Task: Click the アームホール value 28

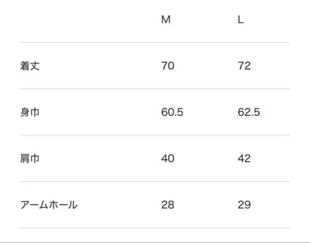Action: point(168,205)
